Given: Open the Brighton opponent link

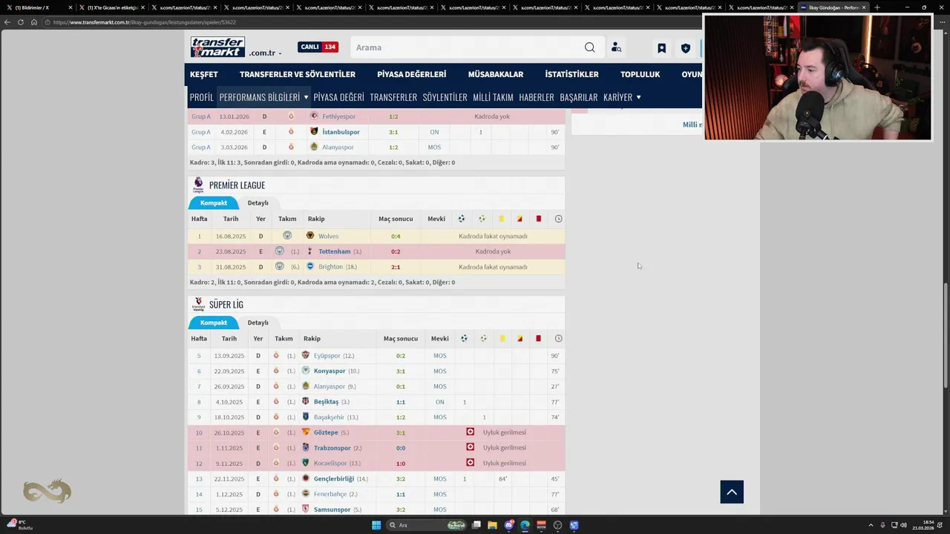Looking at the screenshot, I should point(331,267).
